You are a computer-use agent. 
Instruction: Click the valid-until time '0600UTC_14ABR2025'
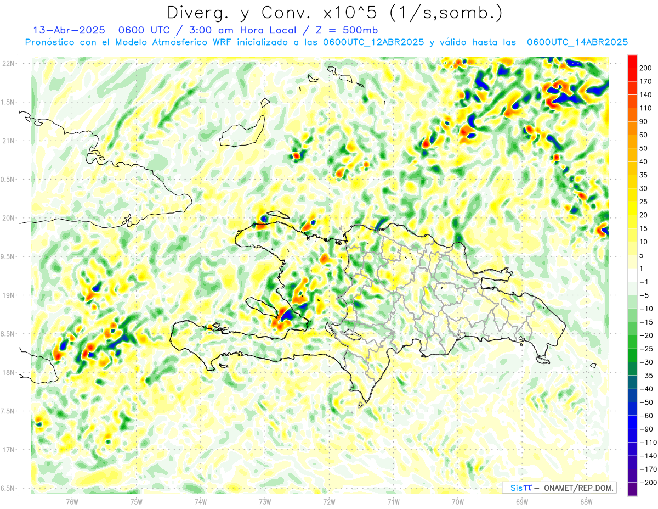577,42
